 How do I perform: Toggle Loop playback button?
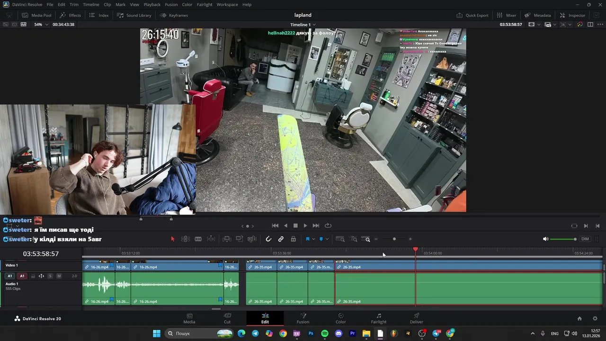point(328,226)
